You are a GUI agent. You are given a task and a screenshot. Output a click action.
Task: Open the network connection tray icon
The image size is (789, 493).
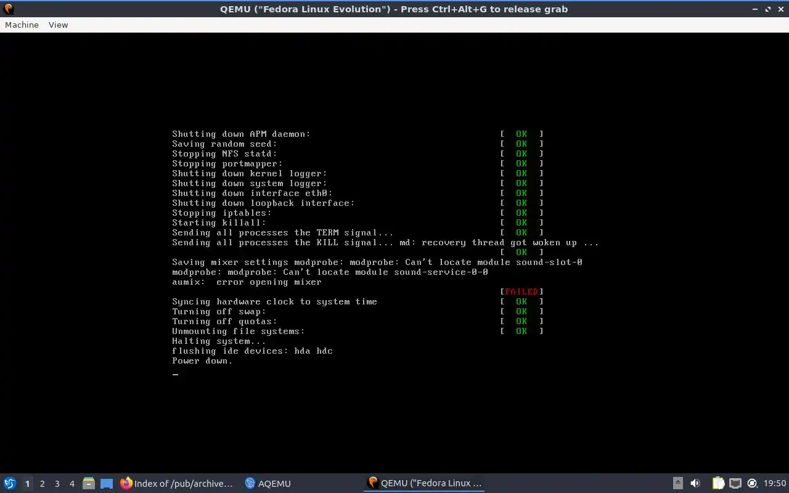[735, 483]
